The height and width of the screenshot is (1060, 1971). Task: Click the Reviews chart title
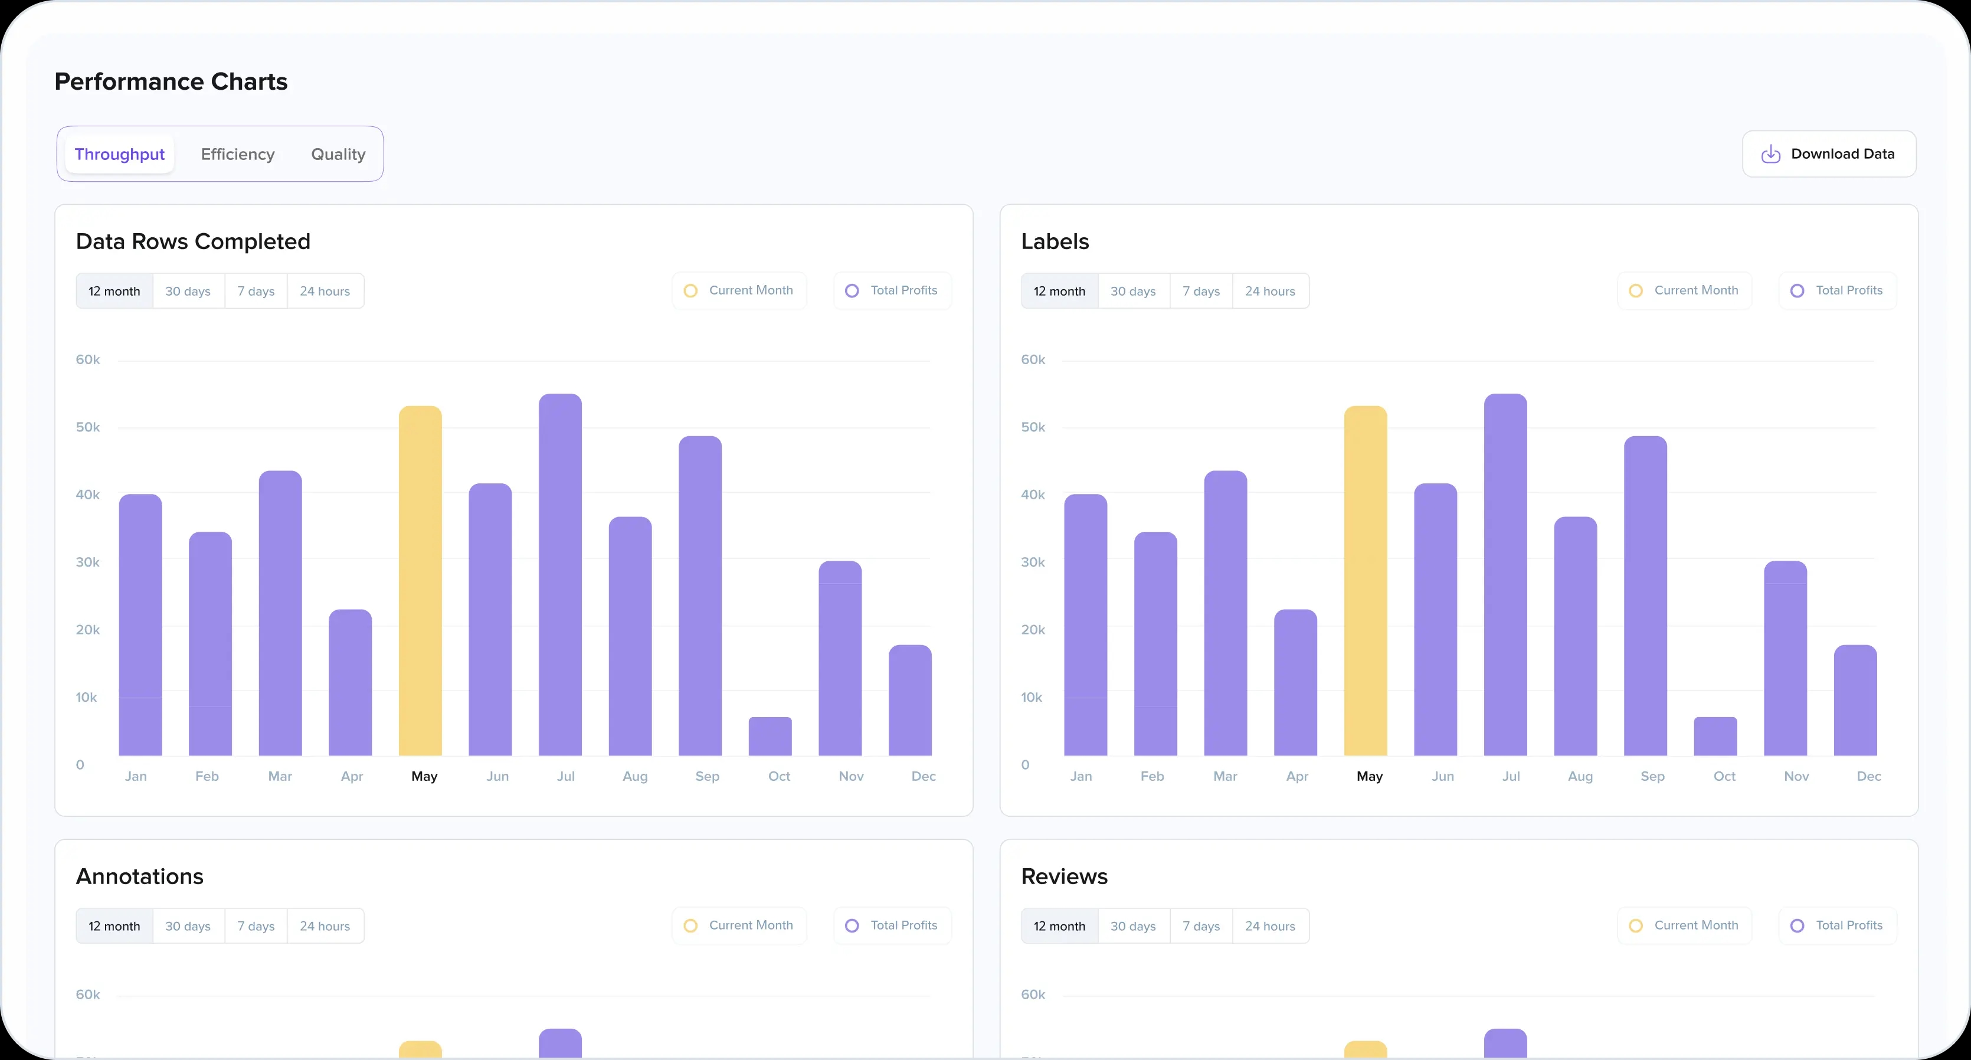click(x=1063, y=877)
